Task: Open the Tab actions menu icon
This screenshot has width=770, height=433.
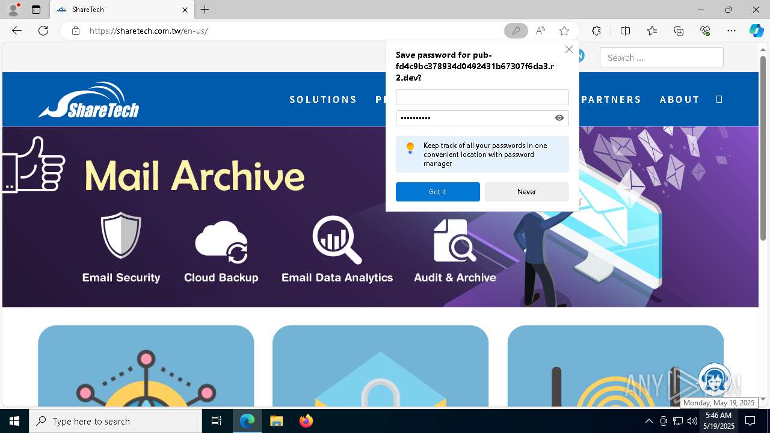Action: pyautogui.click(x=36, y=10)
